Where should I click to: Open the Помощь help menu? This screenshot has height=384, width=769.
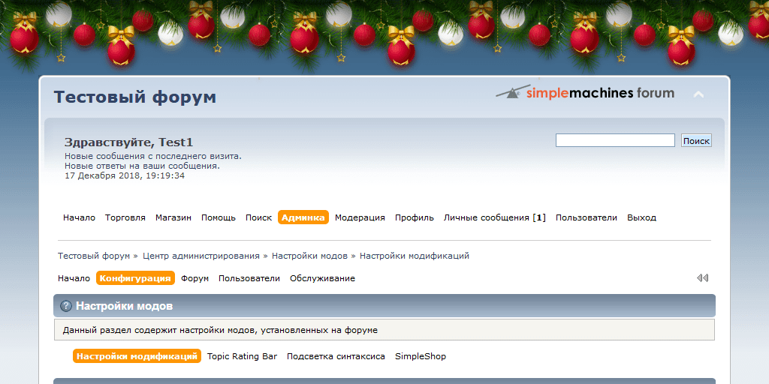click(219, 217)
